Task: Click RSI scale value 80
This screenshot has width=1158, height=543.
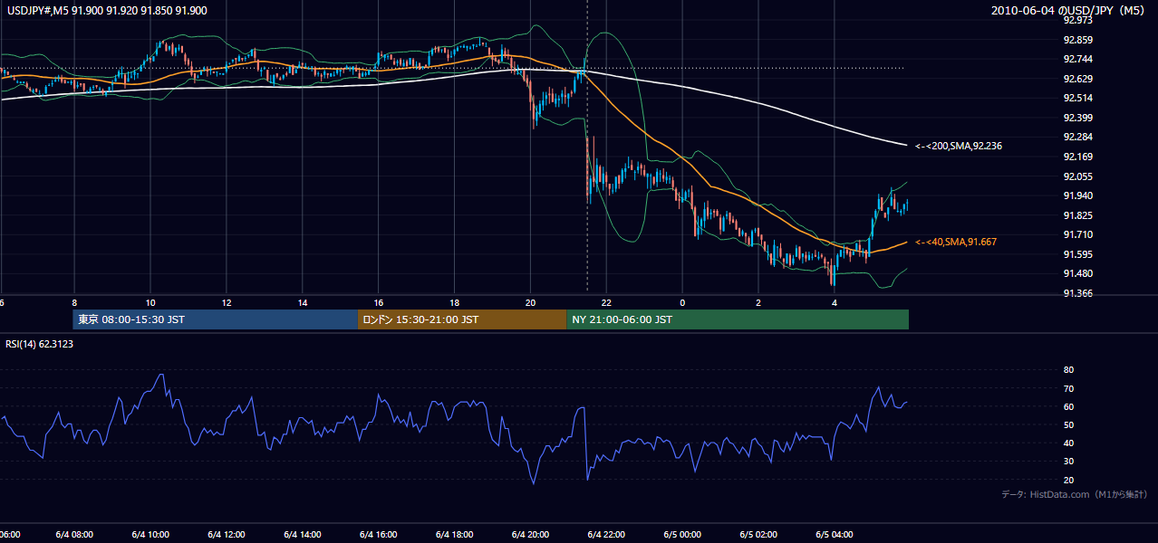Action: [1069, 370]
